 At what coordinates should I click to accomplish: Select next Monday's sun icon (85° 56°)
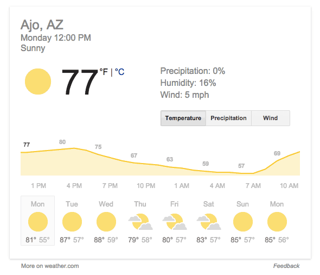point(277,222)
